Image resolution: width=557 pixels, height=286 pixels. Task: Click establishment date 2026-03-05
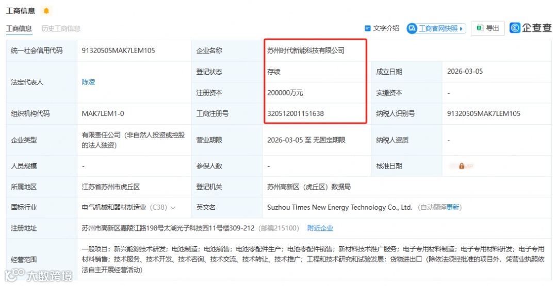[x=465, y=71]
